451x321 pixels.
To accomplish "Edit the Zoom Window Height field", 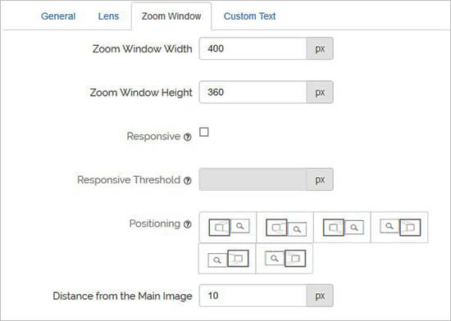I will coord(253,93).
